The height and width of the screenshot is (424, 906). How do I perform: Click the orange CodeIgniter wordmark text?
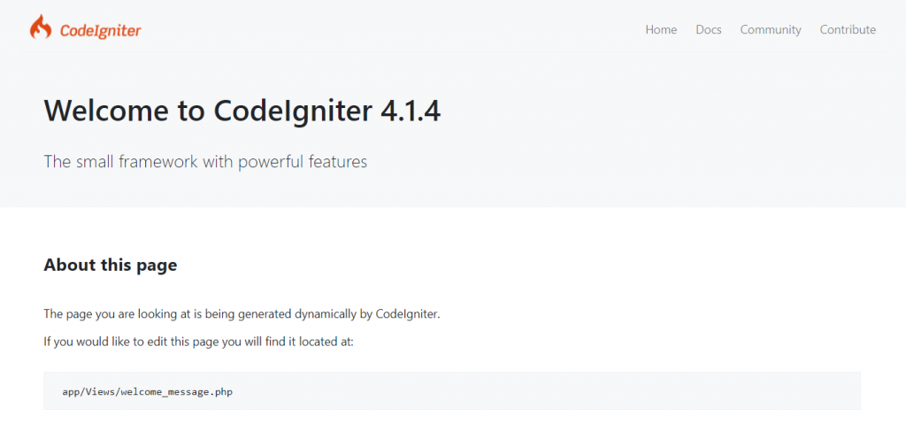[101, 31]
